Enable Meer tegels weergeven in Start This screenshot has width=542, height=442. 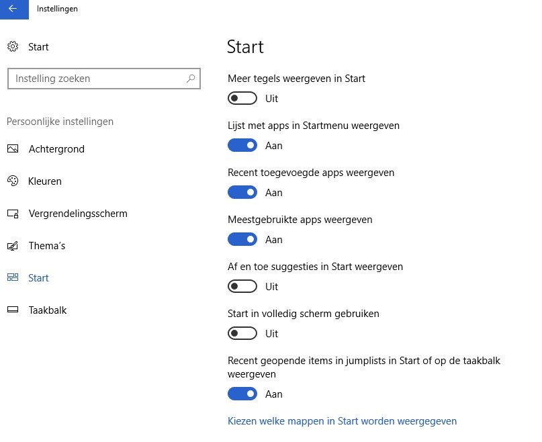[242, 98]
